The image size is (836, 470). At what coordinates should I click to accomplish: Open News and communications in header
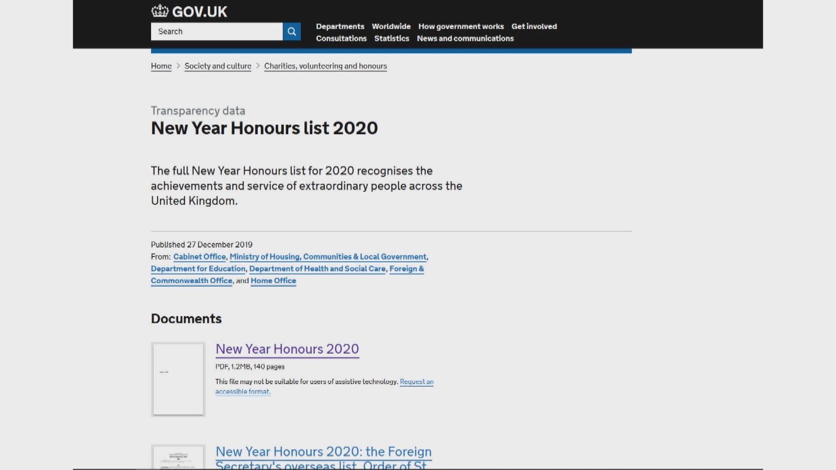click(465, 38)
